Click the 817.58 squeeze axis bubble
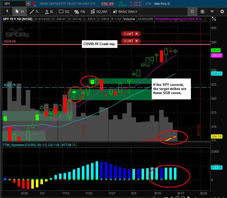 click(x=217, y=167)
